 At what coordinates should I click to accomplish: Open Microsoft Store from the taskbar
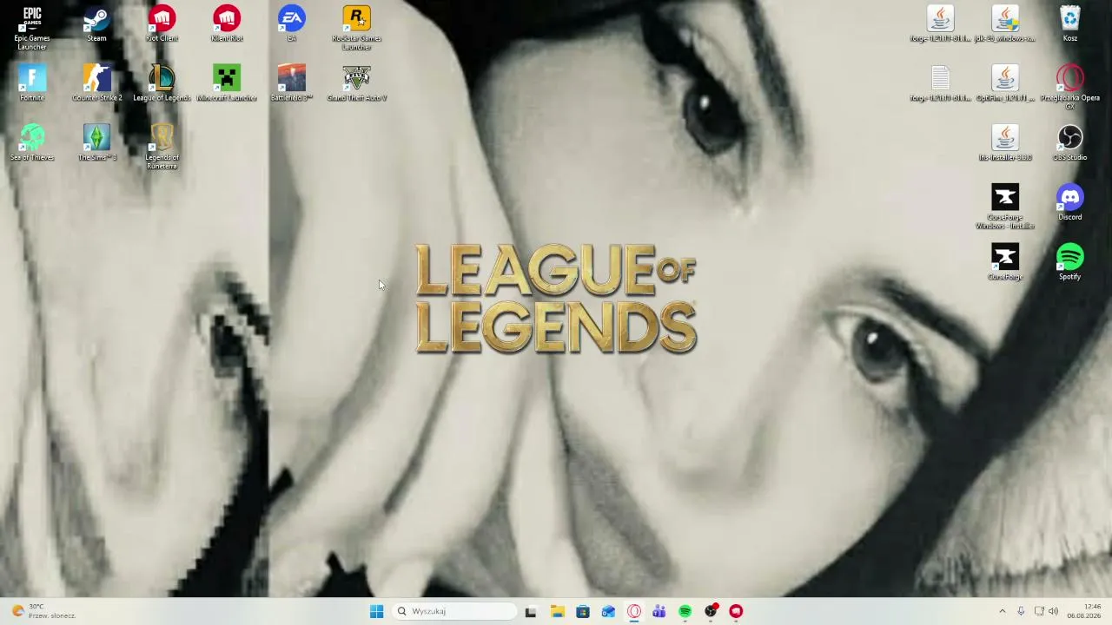point(582,611)
